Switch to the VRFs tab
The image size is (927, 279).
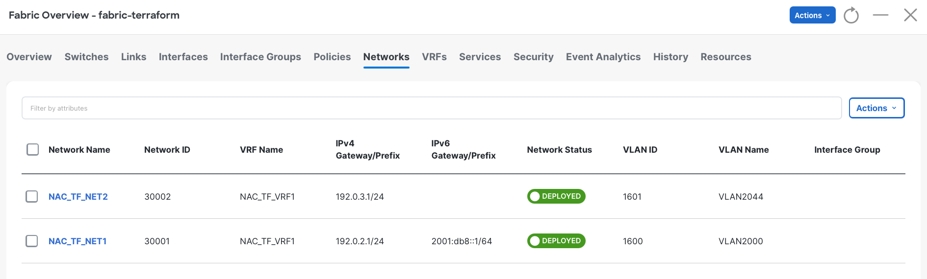(434, 57)
